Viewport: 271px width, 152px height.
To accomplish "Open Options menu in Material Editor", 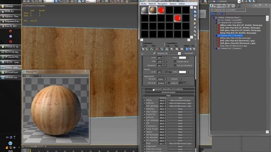I will tap(173, 4).
